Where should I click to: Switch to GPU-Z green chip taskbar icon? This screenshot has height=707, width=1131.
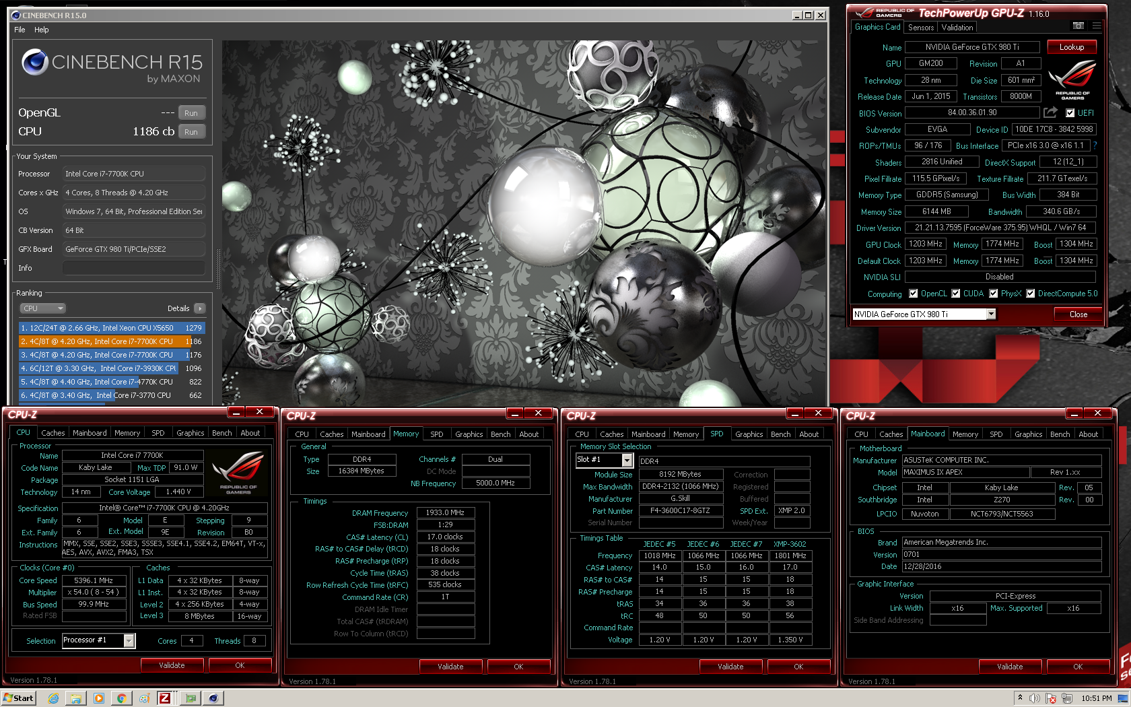point(191,698)
